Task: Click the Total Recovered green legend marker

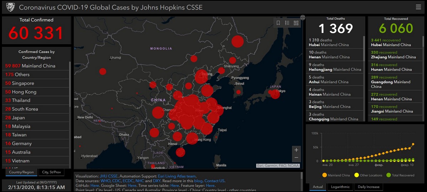Action: [x=389, y=175]
